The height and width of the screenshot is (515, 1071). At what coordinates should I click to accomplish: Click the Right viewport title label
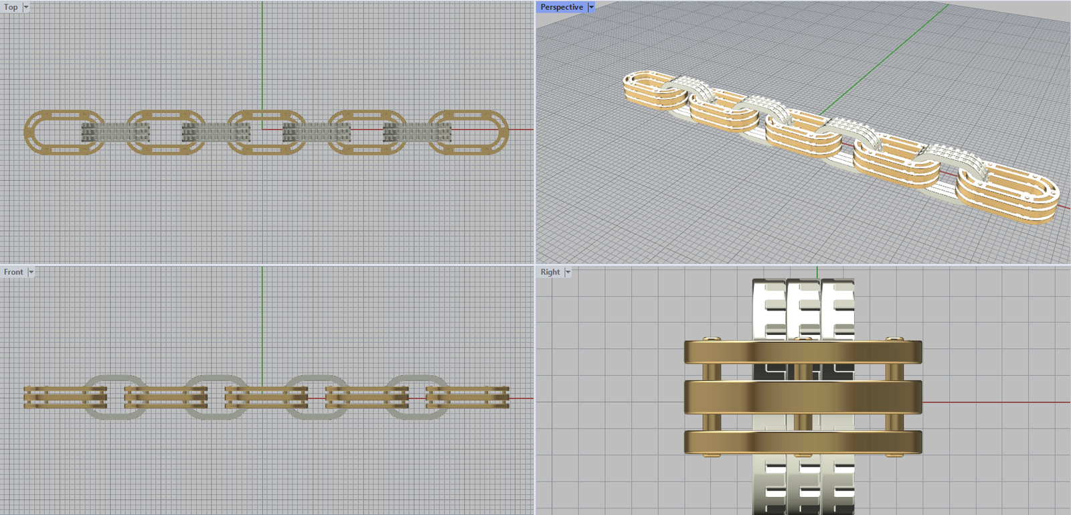coord(550,272)
